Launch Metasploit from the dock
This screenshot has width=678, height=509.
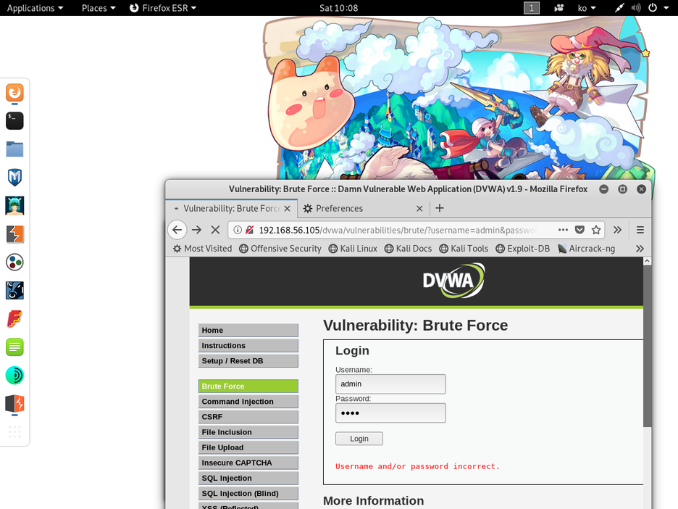pyautogui.click(x=14, y=178)
